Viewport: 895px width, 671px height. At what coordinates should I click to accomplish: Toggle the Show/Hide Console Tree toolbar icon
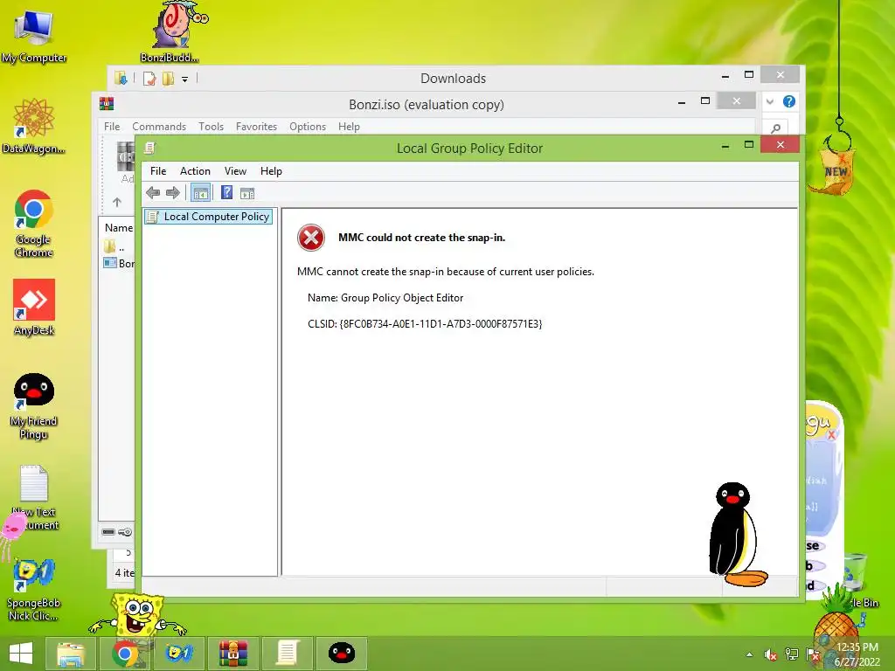tap(200, 193)
